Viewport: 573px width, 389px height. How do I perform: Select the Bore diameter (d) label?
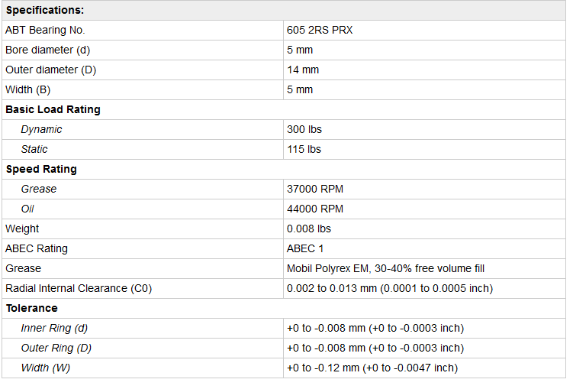tap(47, 50)
